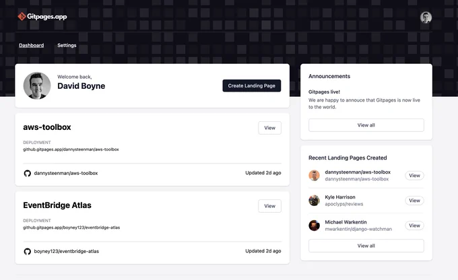Switch to the Settings tab
458x280 pixels.
coord(67,45)
